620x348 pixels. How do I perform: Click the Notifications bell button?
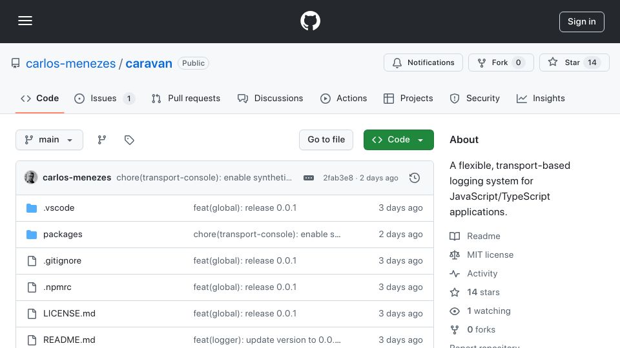point(423,63)
